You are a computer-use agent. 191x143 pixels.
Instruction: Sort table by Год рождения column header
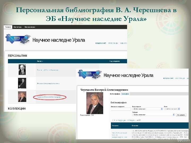pos(115,61)
